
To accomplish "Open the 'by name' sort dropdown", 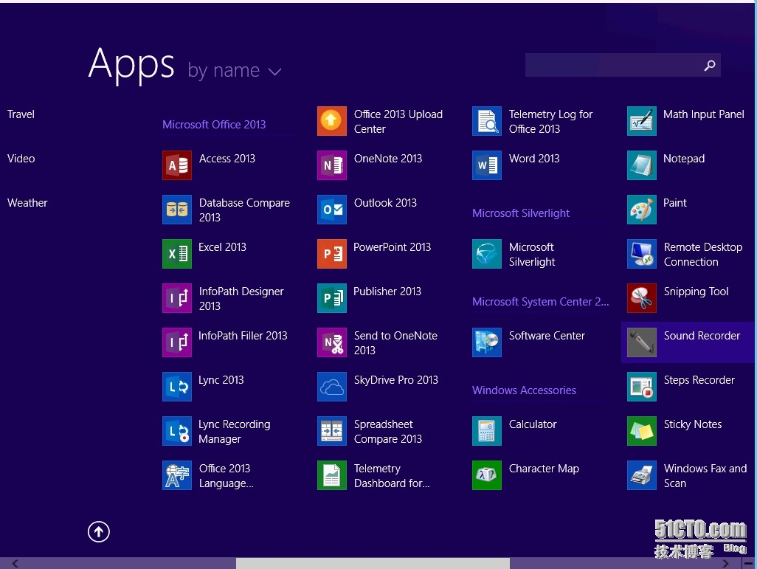I will (234, 71).
